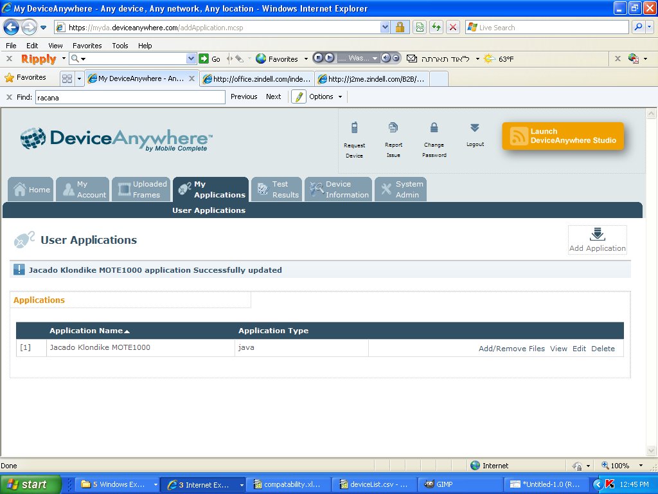The height and width of the screenshot is (494, 658).
Task: Open the recent pages dropdown arrow
Action: click(x=43, y=28)
